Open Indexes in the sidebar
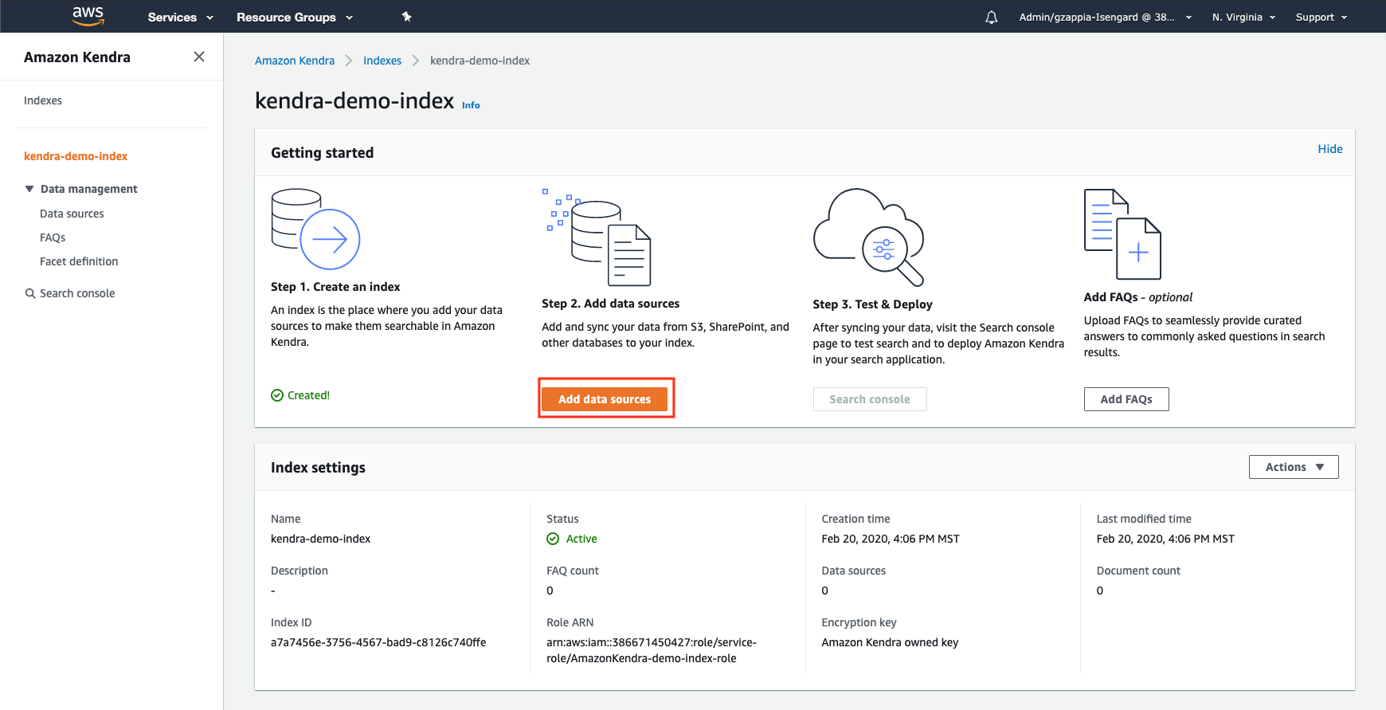Viewport: 1386px width, 710px height. [x=43, y=100]
